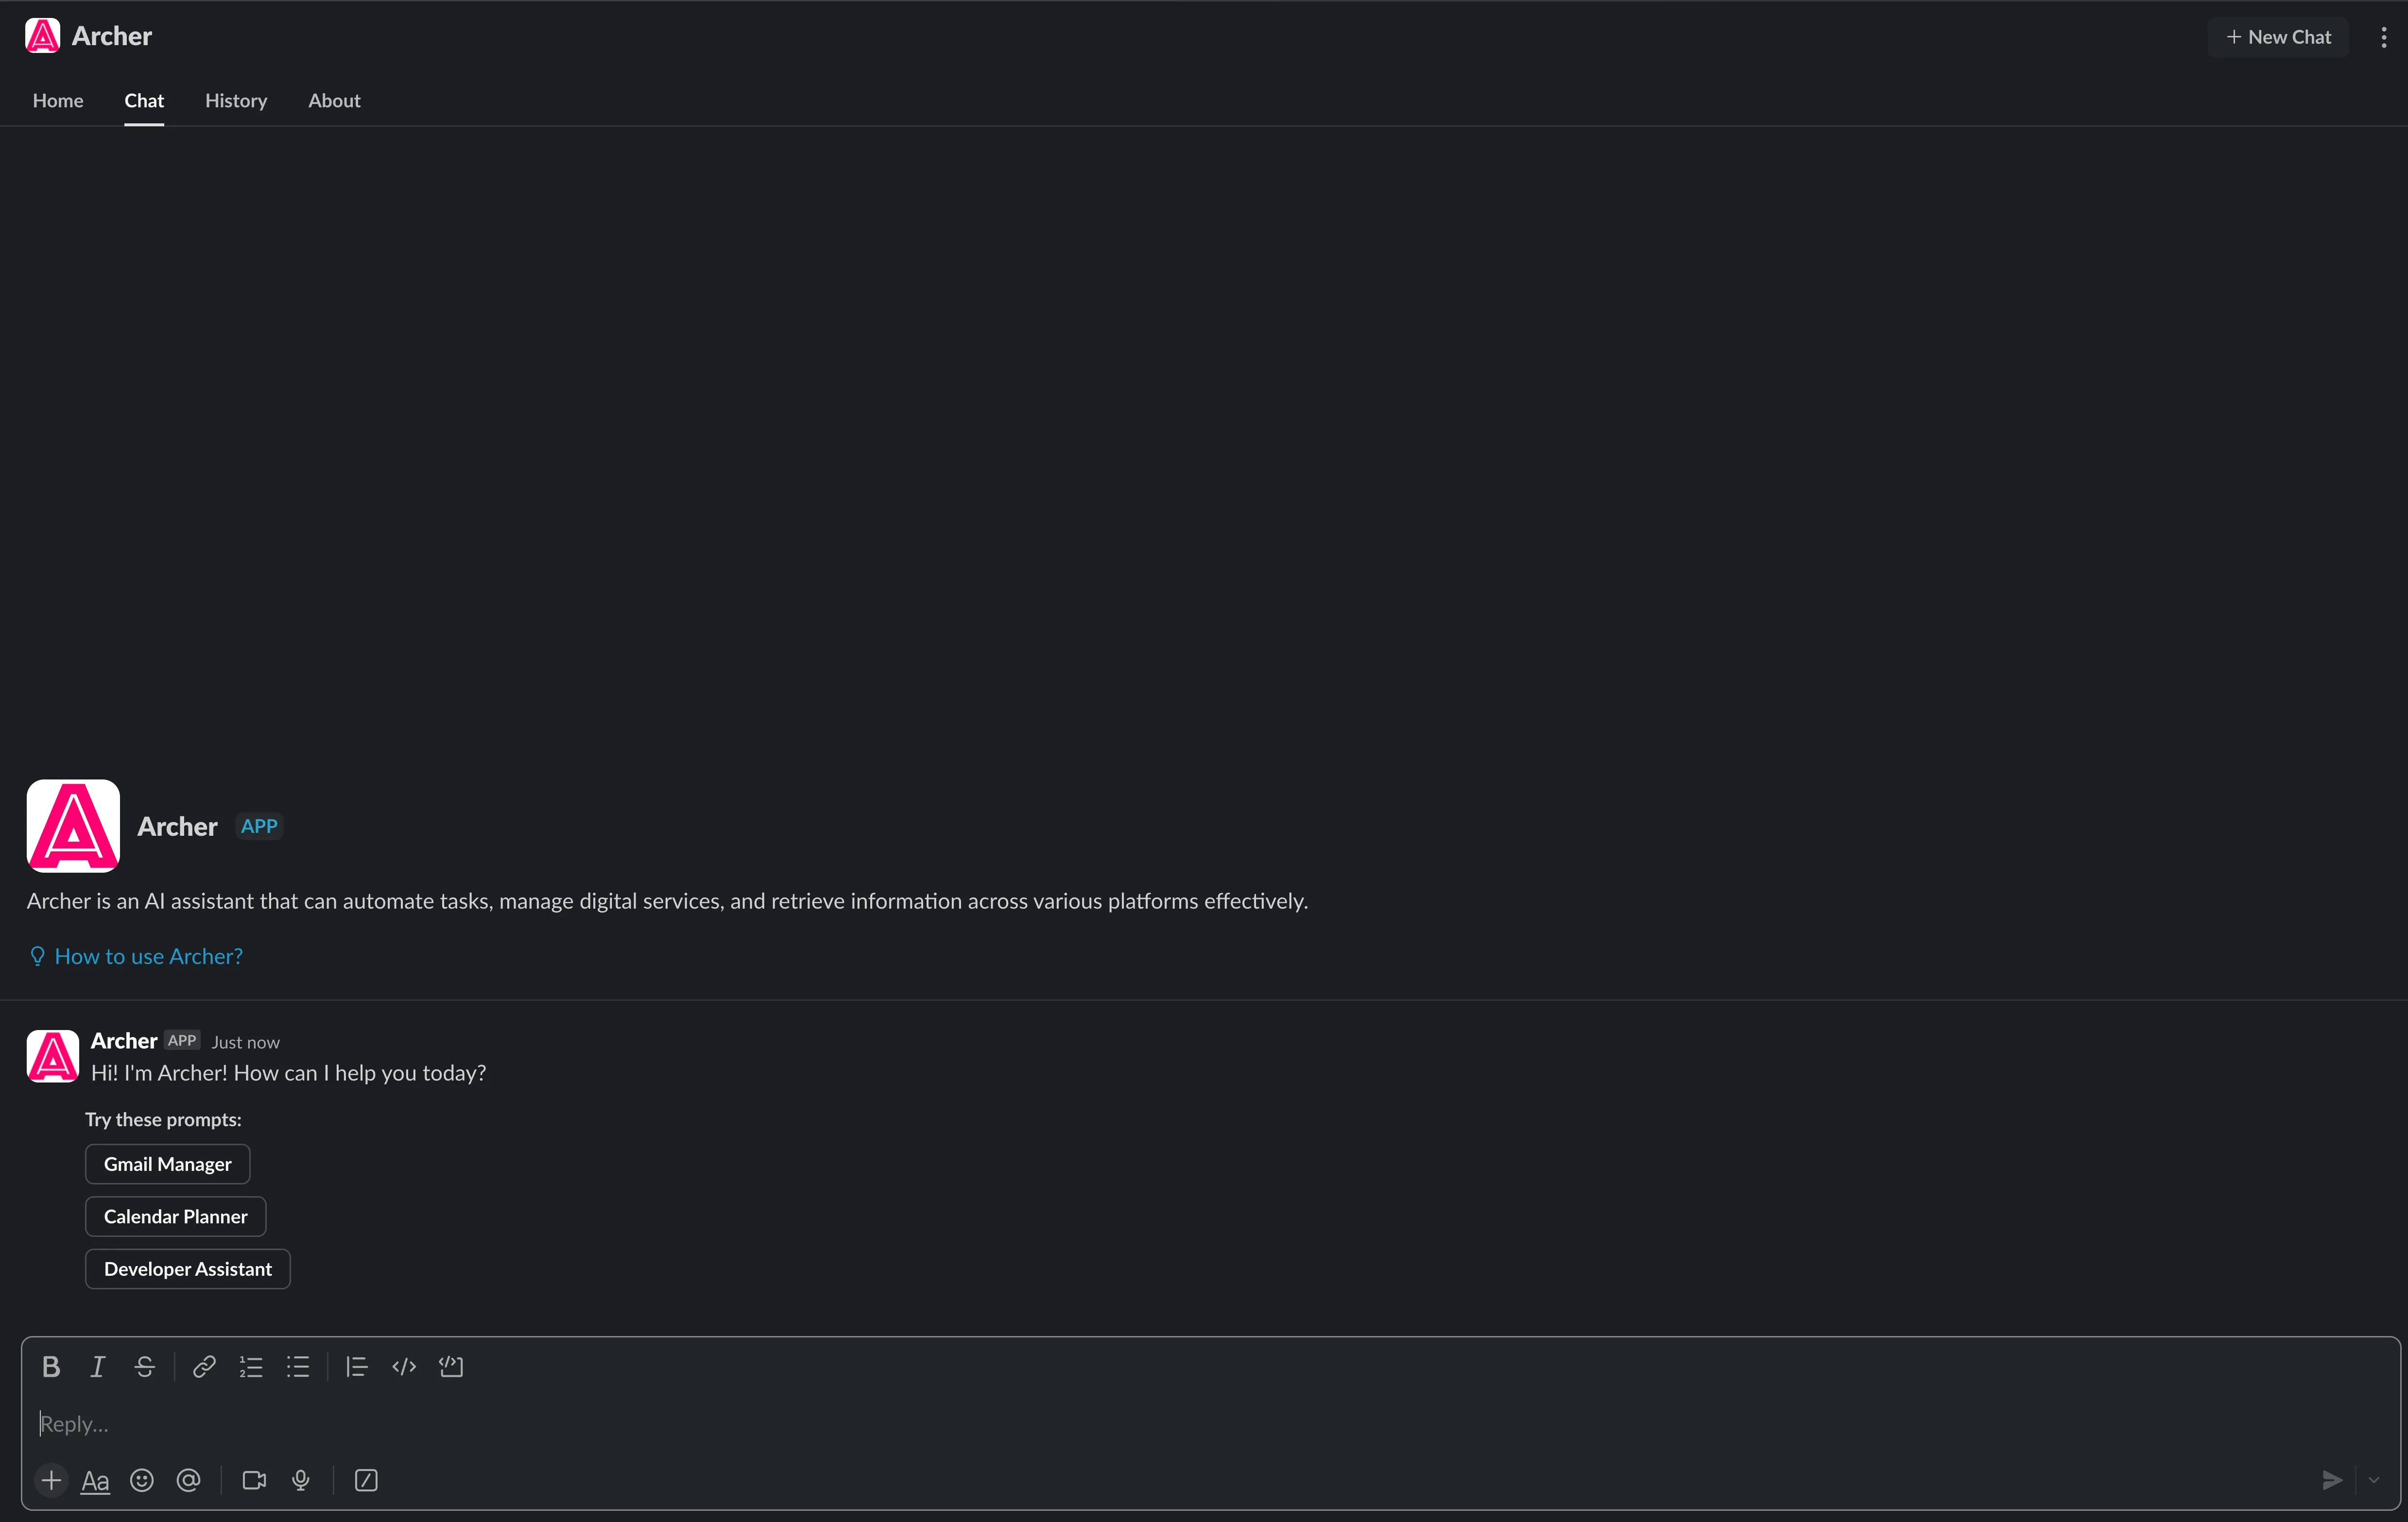Viewport: 2408px width, 1522px height.
Task: Insert a link using the link icon
Action: (204, 1367)
